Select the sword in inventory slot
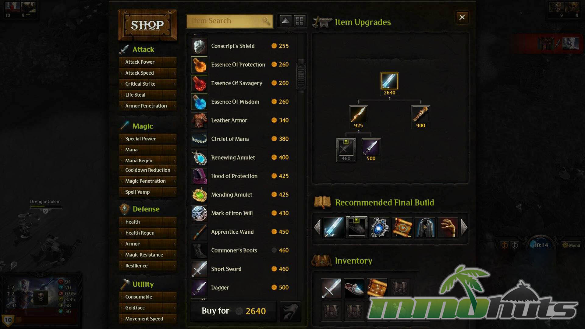Image resolution: width=585 pixels, height=329 pixels. tap(331, 288)
